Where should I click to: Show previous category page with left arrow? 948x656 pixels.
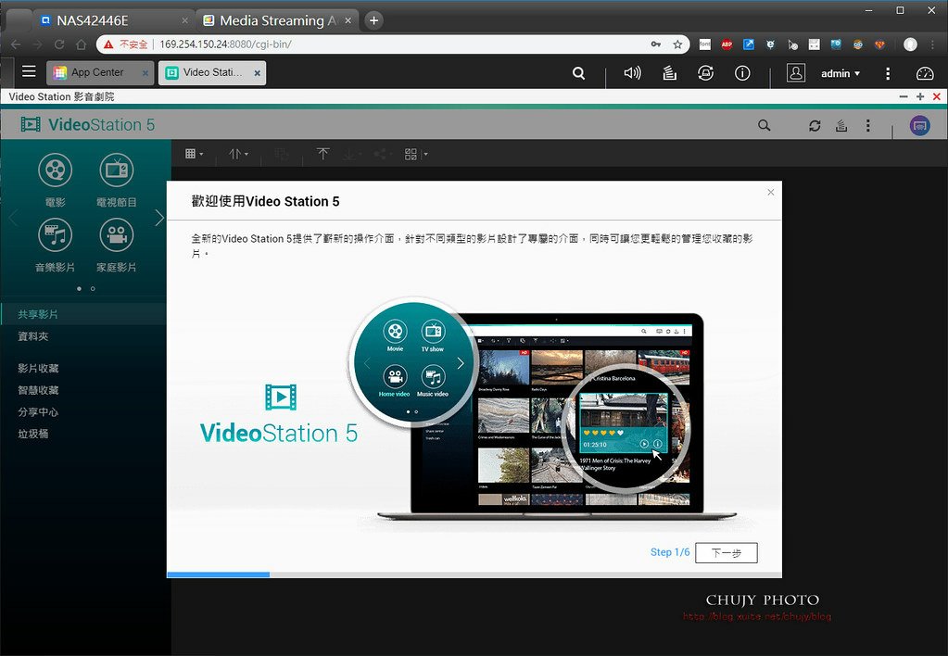(13, 218)
